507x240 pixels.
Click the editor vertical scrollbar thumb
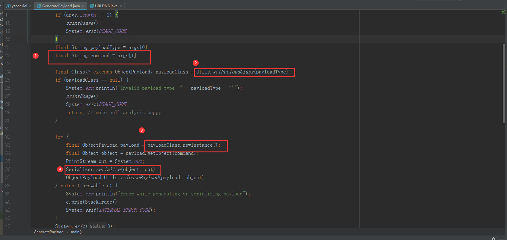coord(504,84)
